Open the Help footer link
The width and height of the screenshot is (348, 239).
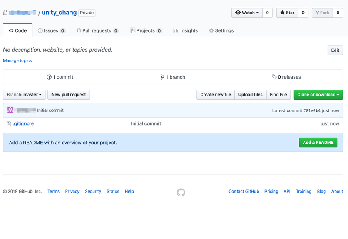point(129,191)
